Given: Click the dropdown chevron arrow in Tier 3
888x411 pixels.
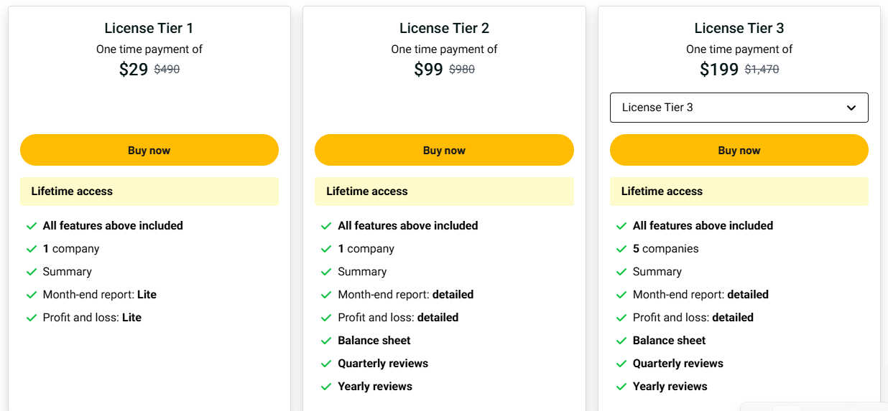Looking at the screenshot, I should (851, 108).
